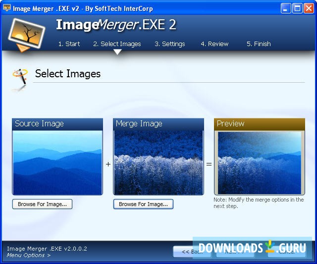The image size is (317, 264).
Task: Maximize the Image Merger window
Action: (x=297, y=8)
